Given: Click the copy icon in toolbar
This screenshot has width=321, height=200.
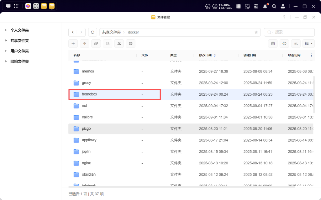Looking at the screenshot, I should click(96, 43).
